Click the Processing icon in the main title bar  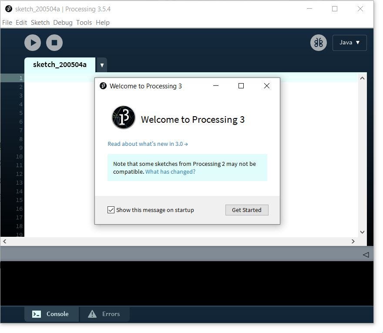point(9,9)
